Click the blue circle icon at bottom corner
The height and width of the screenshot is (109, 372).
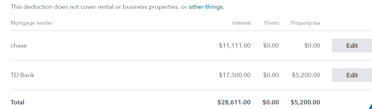click(370, 106)
